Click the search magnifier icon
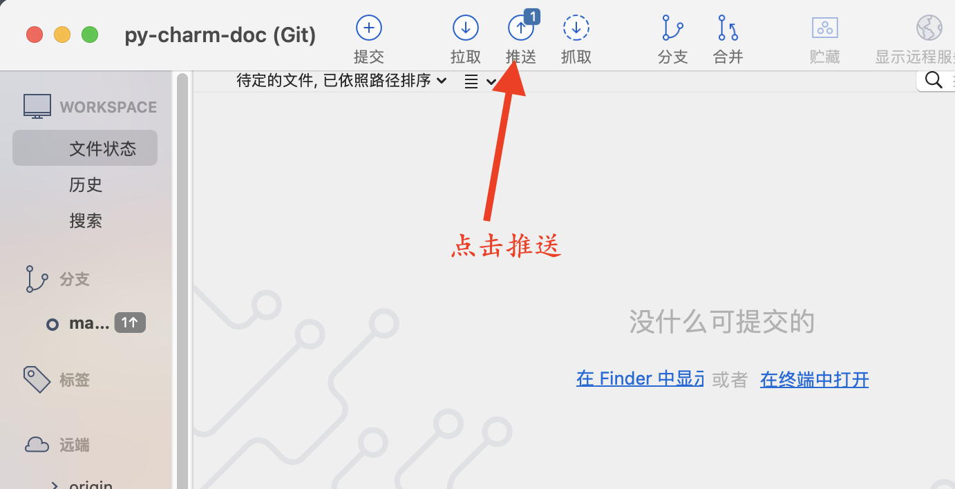955x489 pixels. point(934,80)
